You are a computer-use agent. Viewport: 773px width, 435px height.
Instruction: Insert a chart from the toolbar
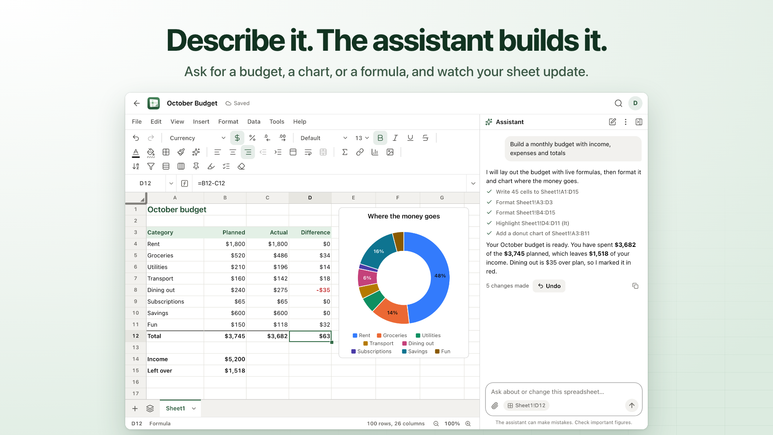point(375,152)
